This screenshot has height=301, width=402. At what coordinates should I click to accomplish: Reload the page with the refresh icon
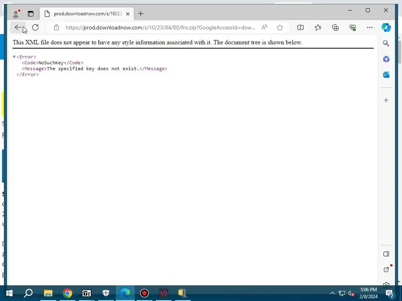[35, 27]
